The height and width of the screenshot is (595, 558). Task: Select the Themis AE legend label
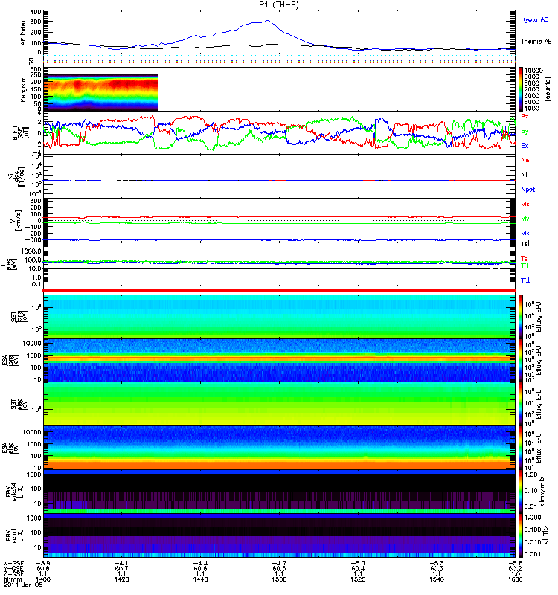click(x=536, y=42)
